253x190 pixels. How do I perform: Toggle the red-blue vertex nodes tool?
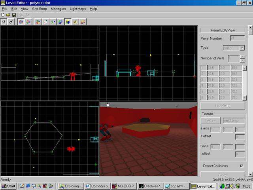21,22
